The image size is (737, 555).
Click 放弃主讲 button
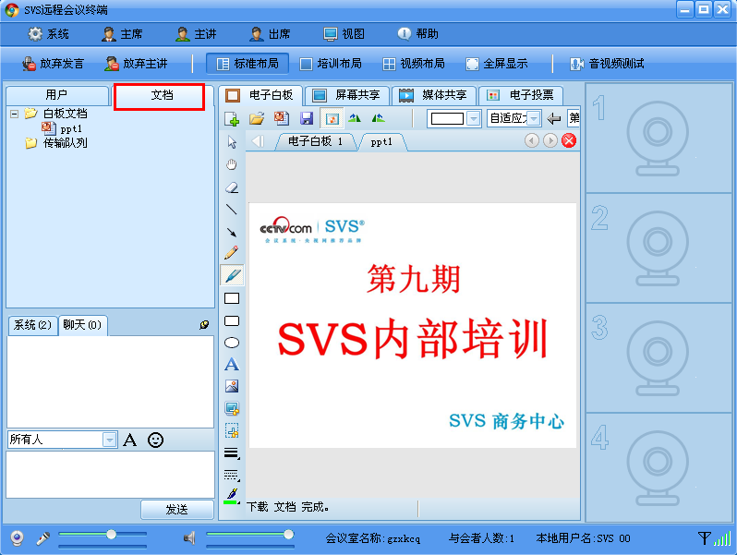click(x=137, y=64)
